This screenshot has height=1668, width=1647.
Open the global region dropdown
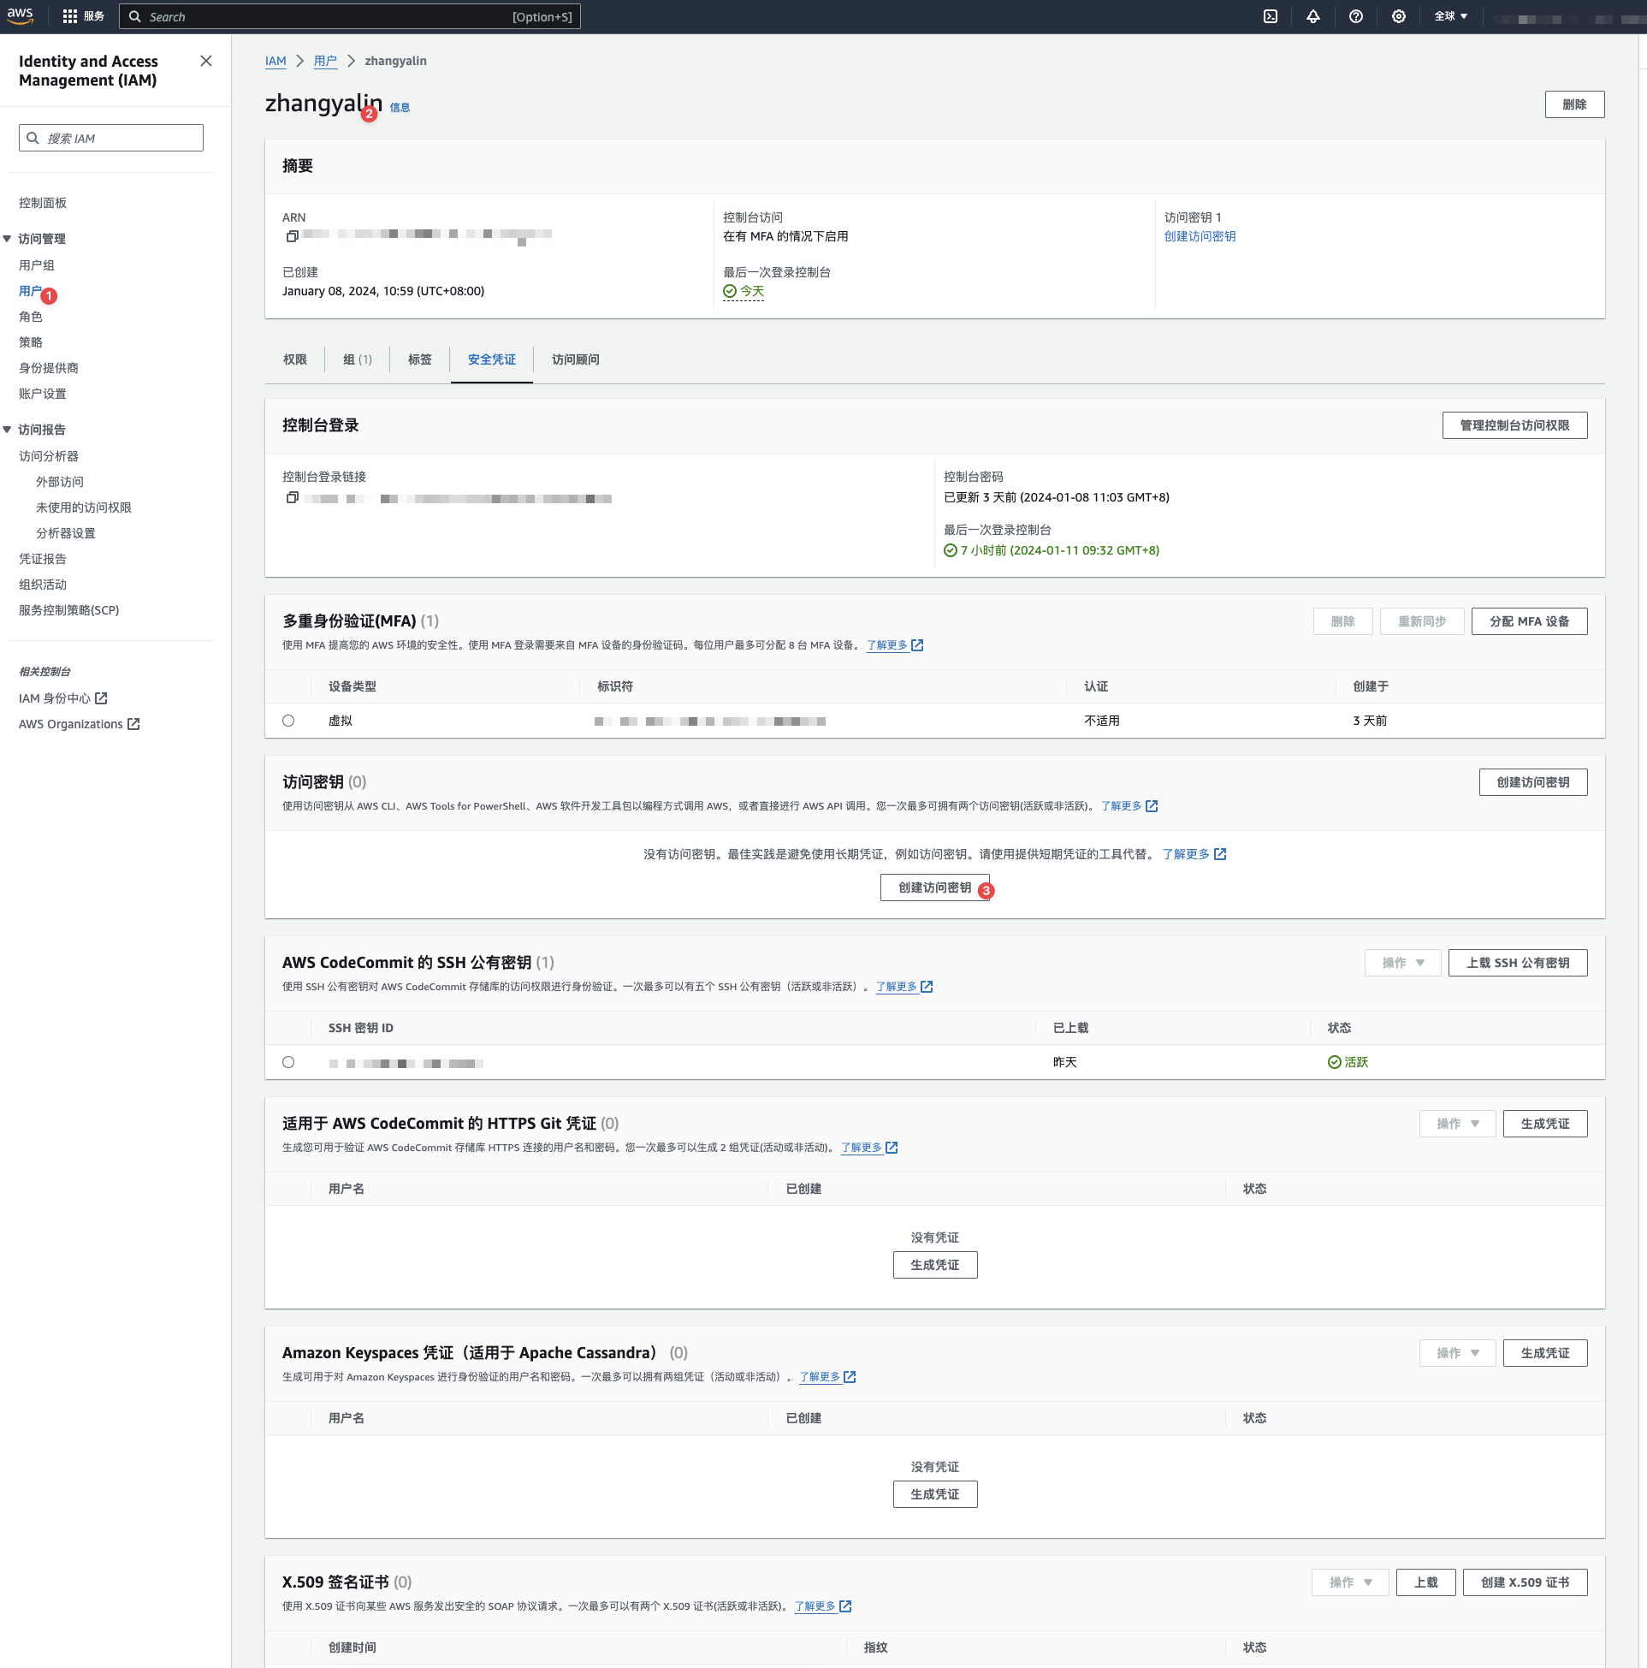(x=1450, y=16)
